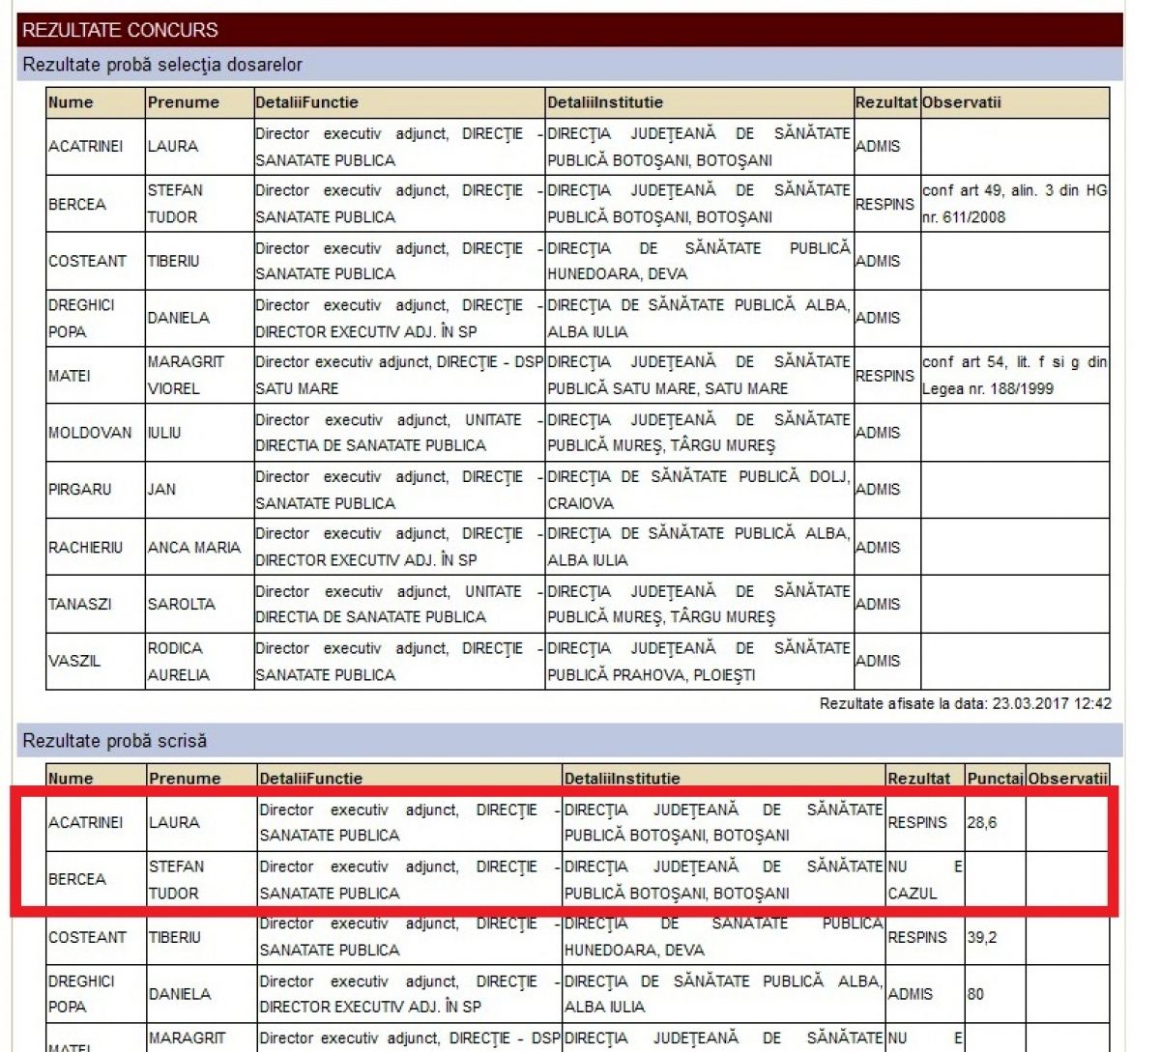
Task: Select the TANASZI name cell
Action: 80,604
